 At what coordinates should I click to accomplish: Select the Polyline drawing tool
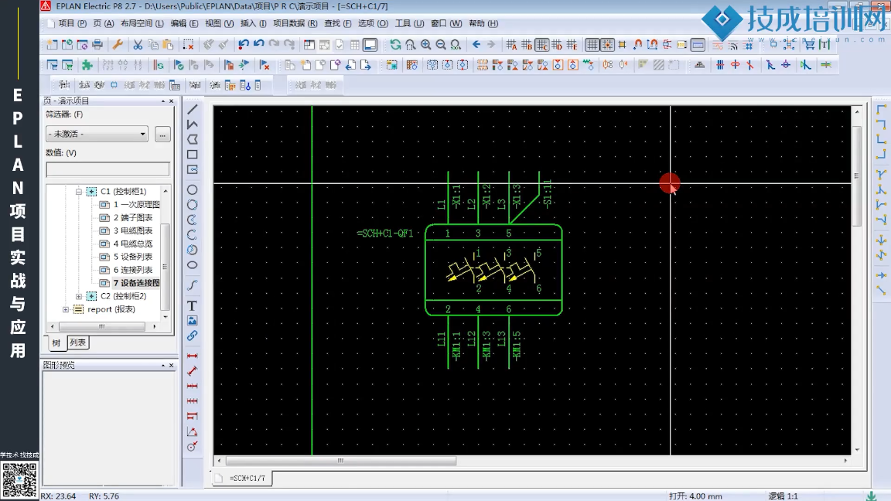(x=192, y=124)
